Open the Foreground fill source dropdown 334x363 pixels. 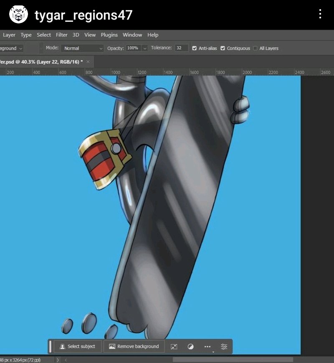coord(12,48)
